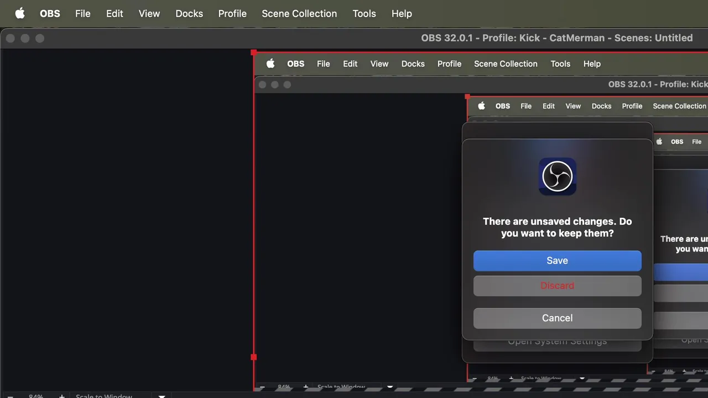The image size is (708, 398).
Task: Click File in the third-level nested menu bar
Action: click(x=526, y=106)
